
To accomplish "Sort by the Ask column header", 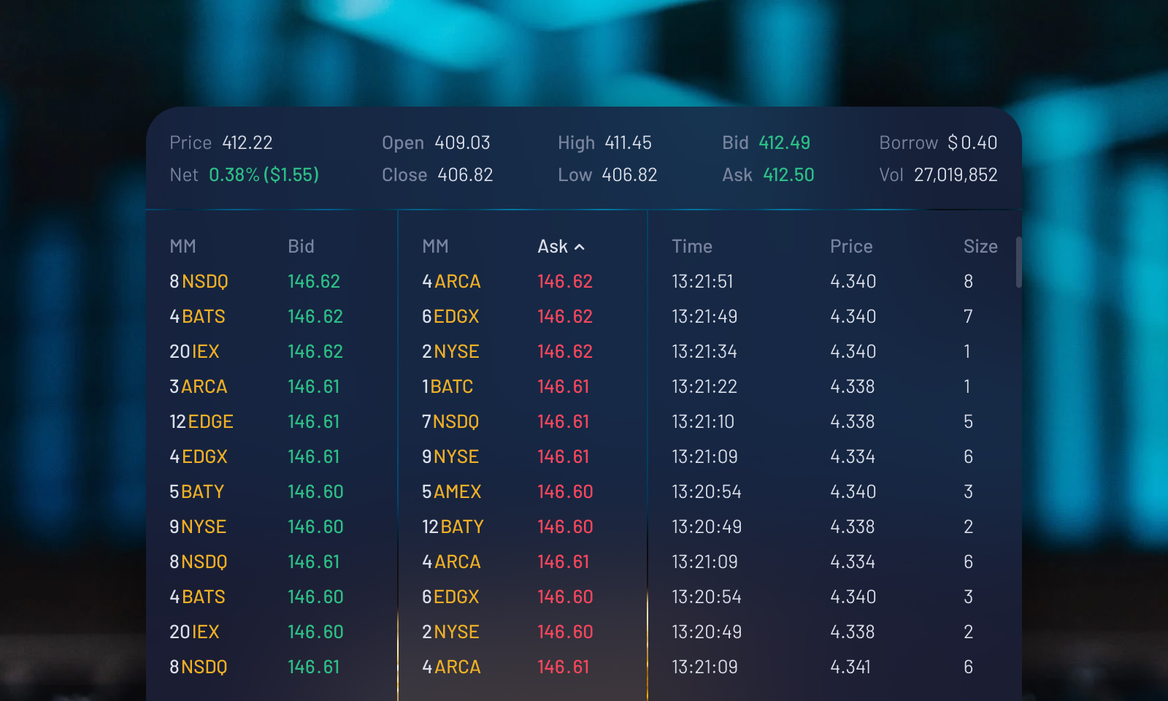I will 553,247.
